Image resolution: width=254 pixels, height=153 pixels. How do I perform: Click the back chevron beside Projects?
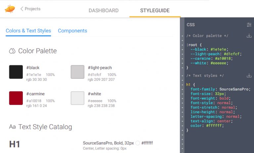click(22, 9)
